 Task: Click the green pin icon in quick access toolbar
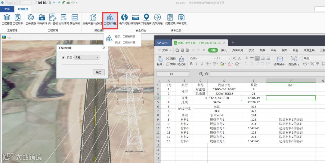pos(63,2)
